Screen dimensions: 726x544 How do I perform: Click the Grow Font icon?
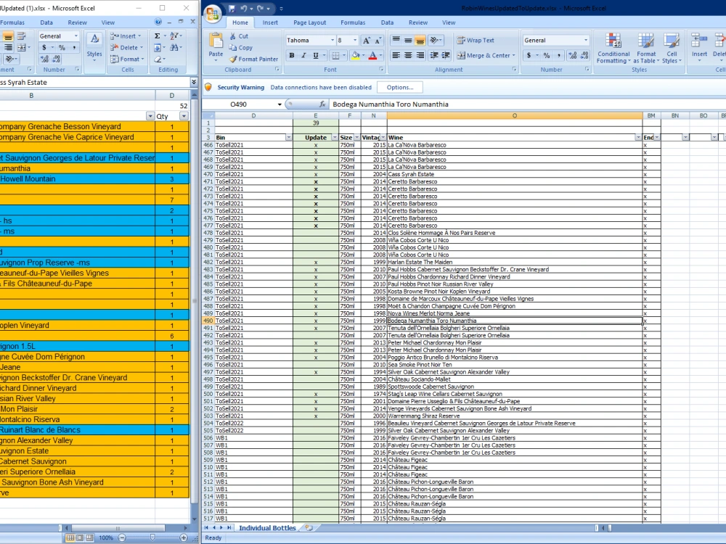pos(366,41)
